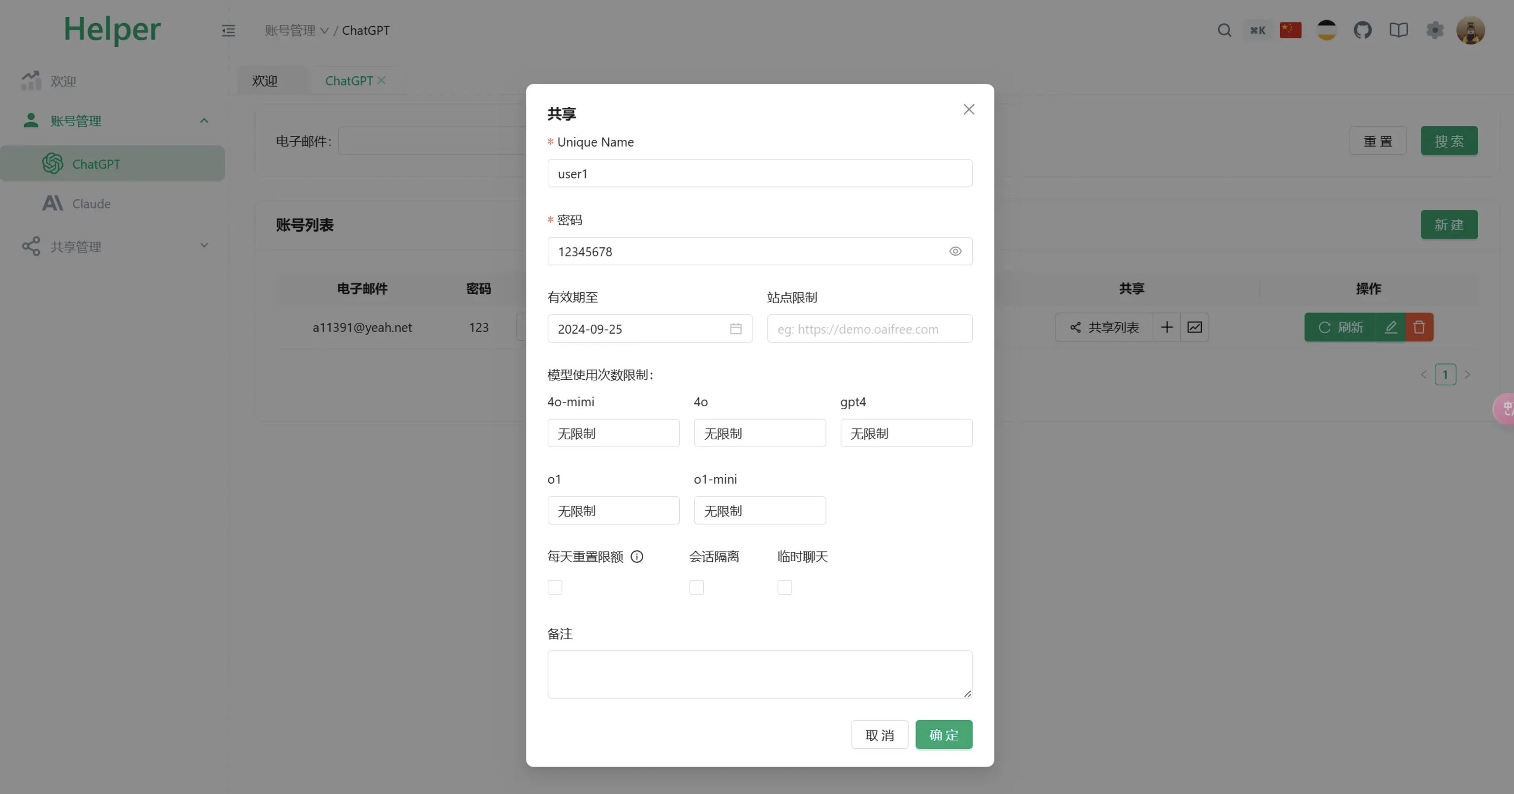Enable 每天重置限额 checkbox

[555, 587]
